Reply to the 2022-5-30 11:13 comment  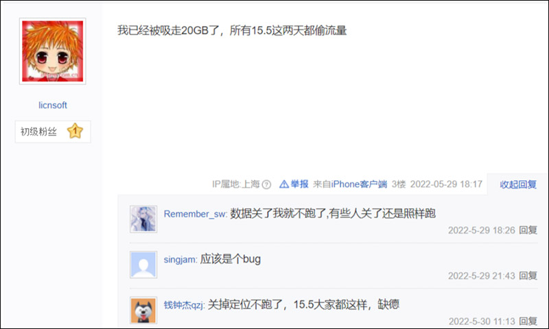528,321
